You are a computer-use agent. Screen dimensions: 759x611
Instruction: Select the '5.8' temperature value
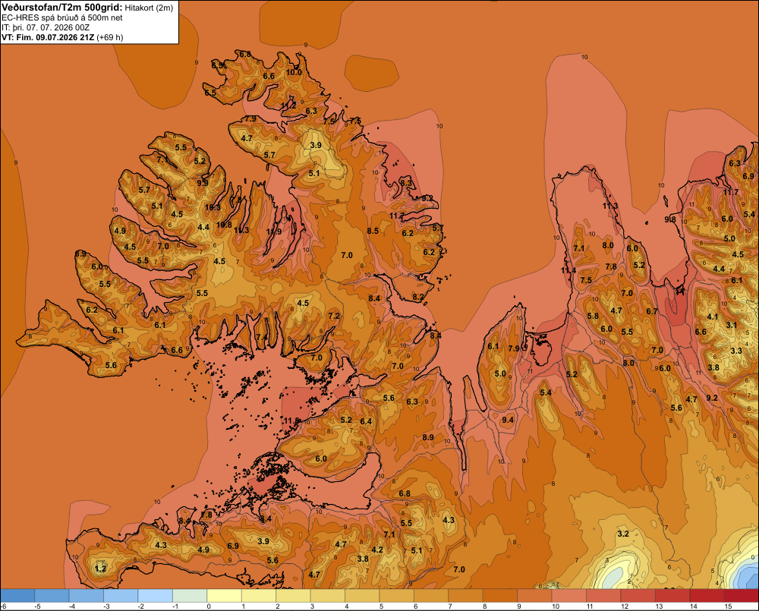click(593, 316)
